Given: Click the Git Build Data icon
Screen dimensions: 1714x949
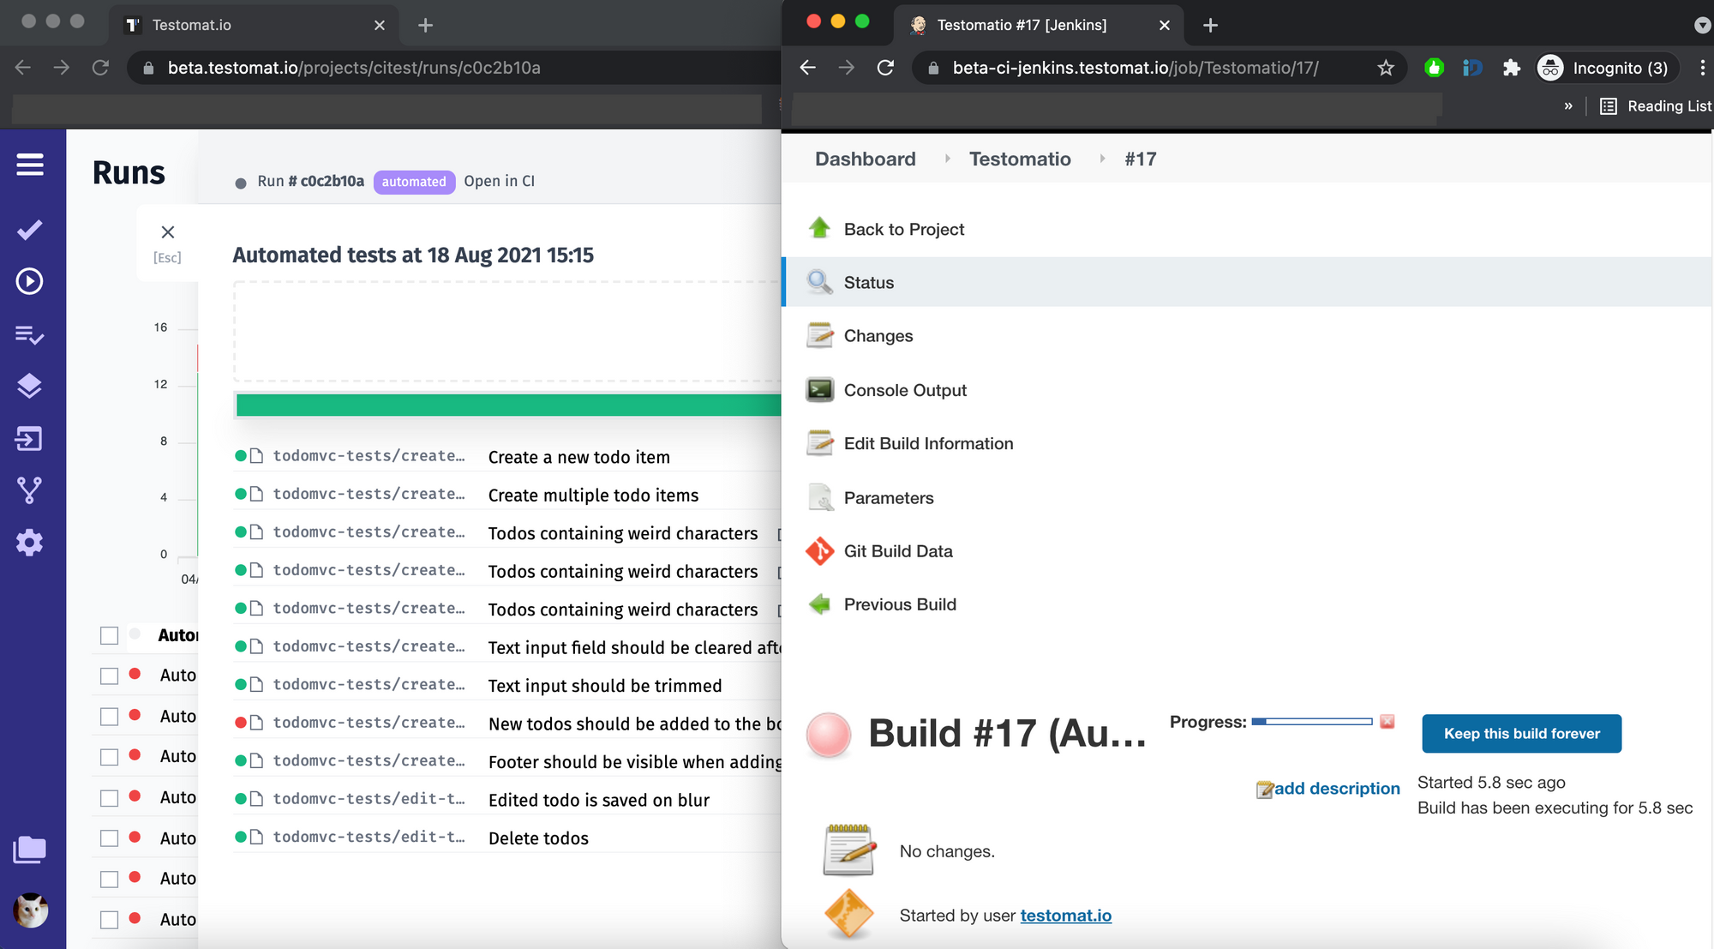Looking at the screenshot, I should [x=820, y=550].
